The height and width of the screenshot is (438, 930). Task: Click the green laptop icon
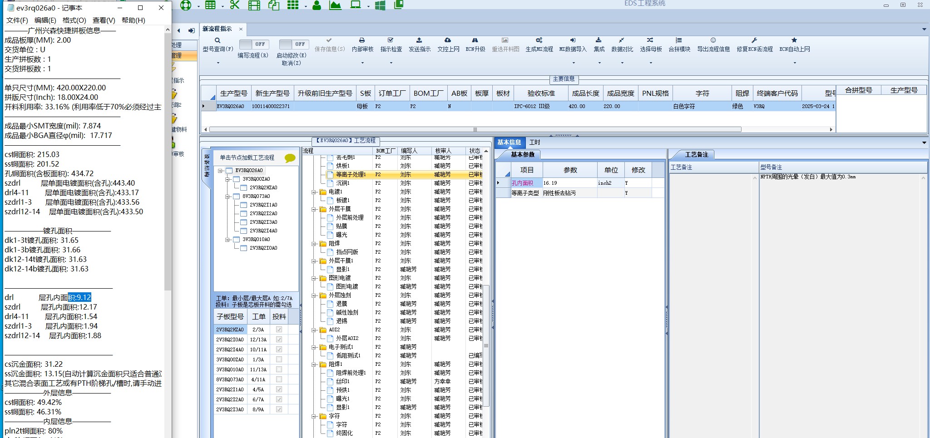click(x=356, y=5)
